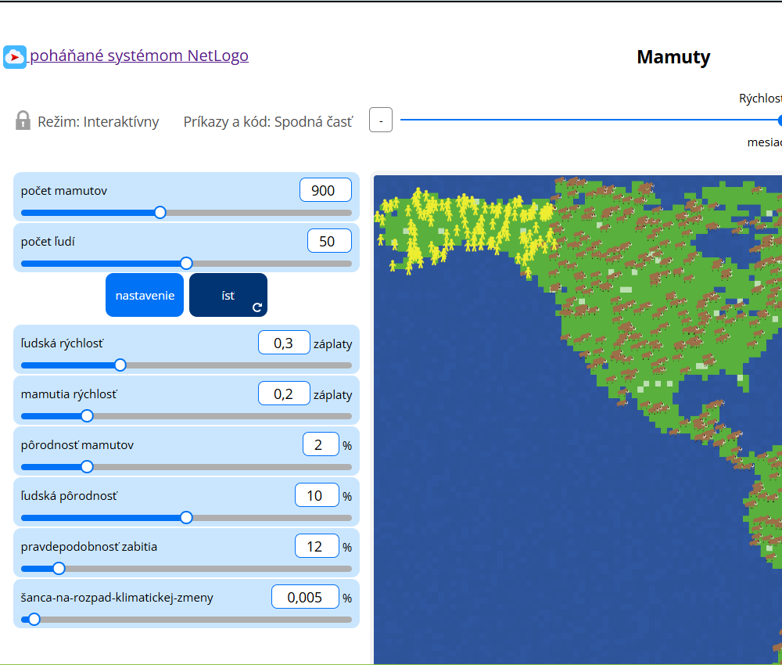The width and height of the screenshot is (782, 665).
Task: Toggle the ísť forever button
Action: [x=228, y=295]
